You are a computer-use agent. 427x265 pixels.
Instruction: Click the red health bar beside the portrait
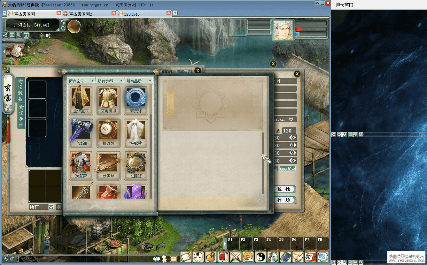[x=311, y=29]
